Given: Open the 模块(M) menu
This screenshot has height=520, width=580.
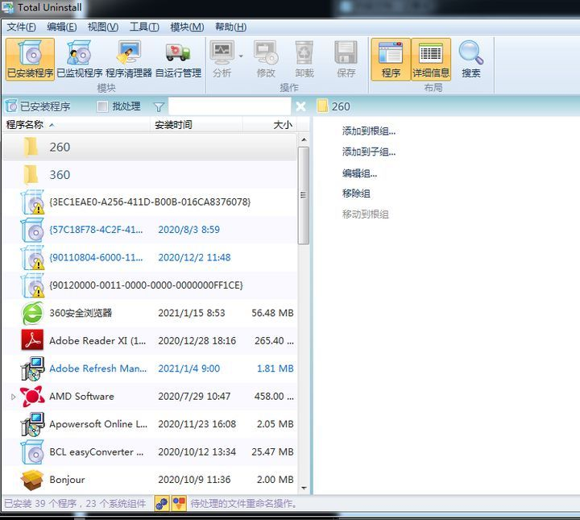Looking at the screenshot, I should [x=187, y=27].
